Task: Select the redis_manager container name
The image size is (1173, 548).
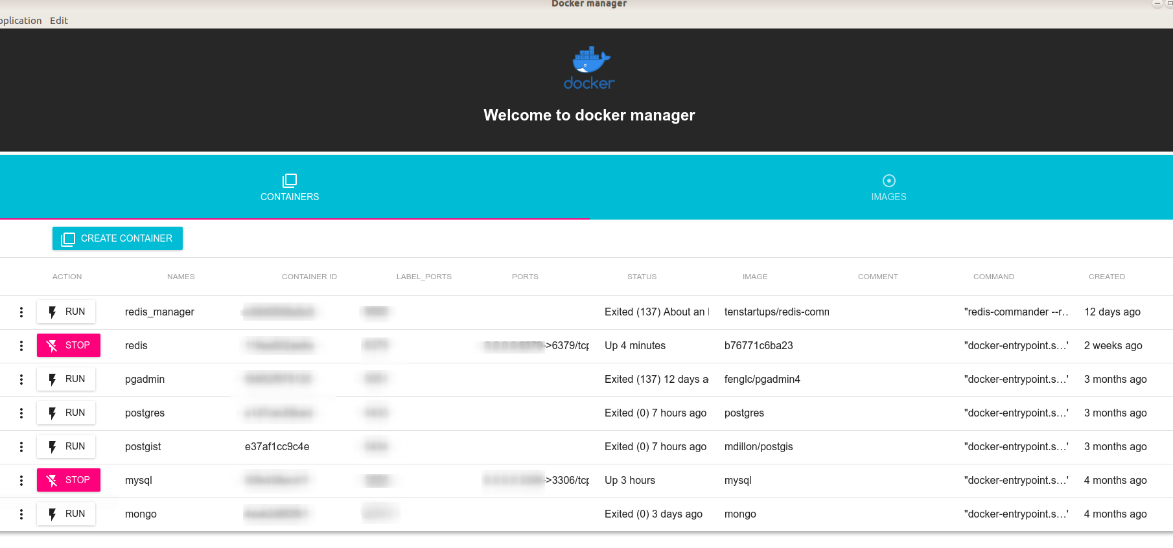Action: click(159, 312)
